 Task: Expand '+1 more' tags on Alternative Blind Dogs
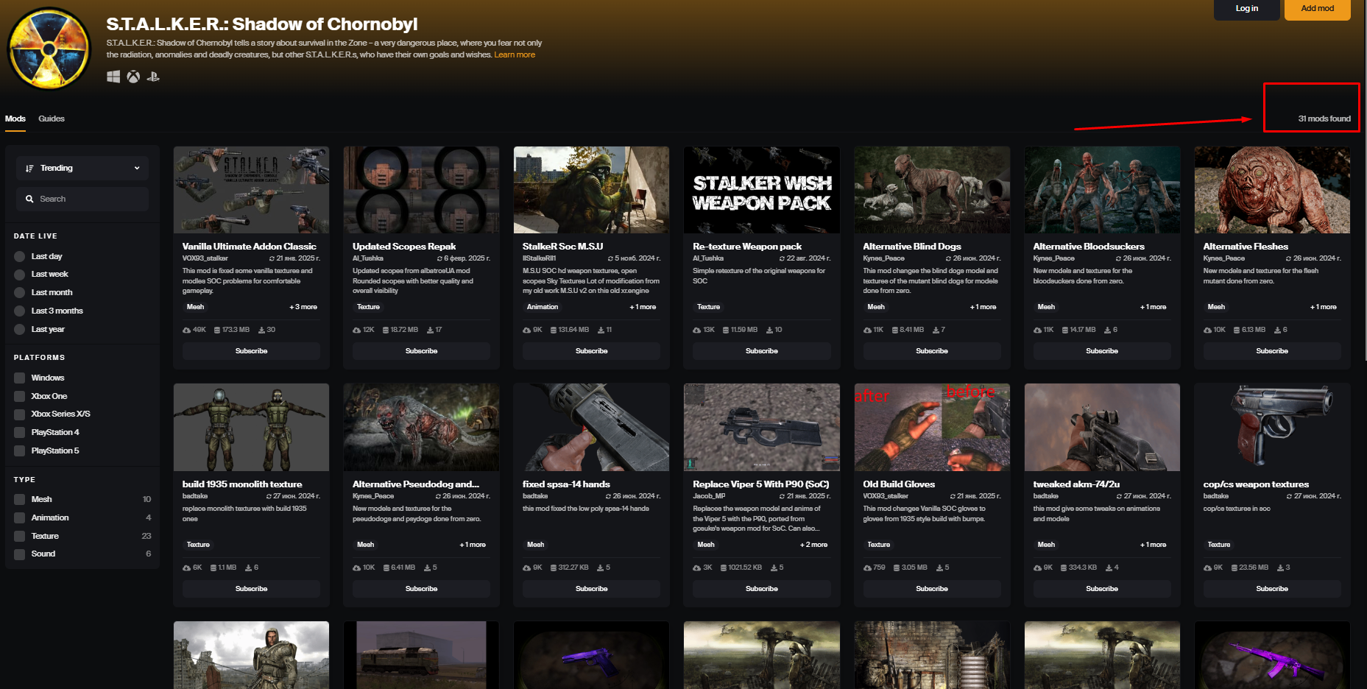[x=983, y=307]
